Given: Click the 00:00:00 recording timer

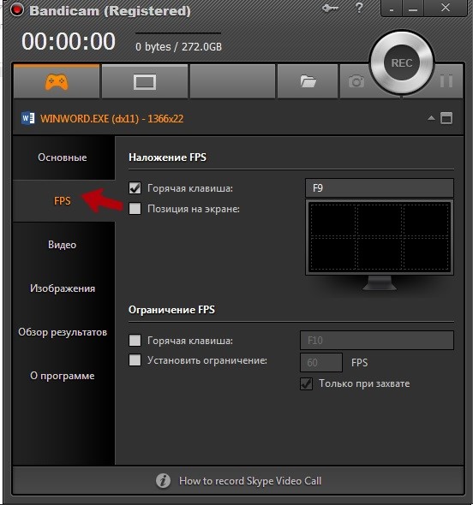Looking at the screenshot, I should (x=69, y=42).
